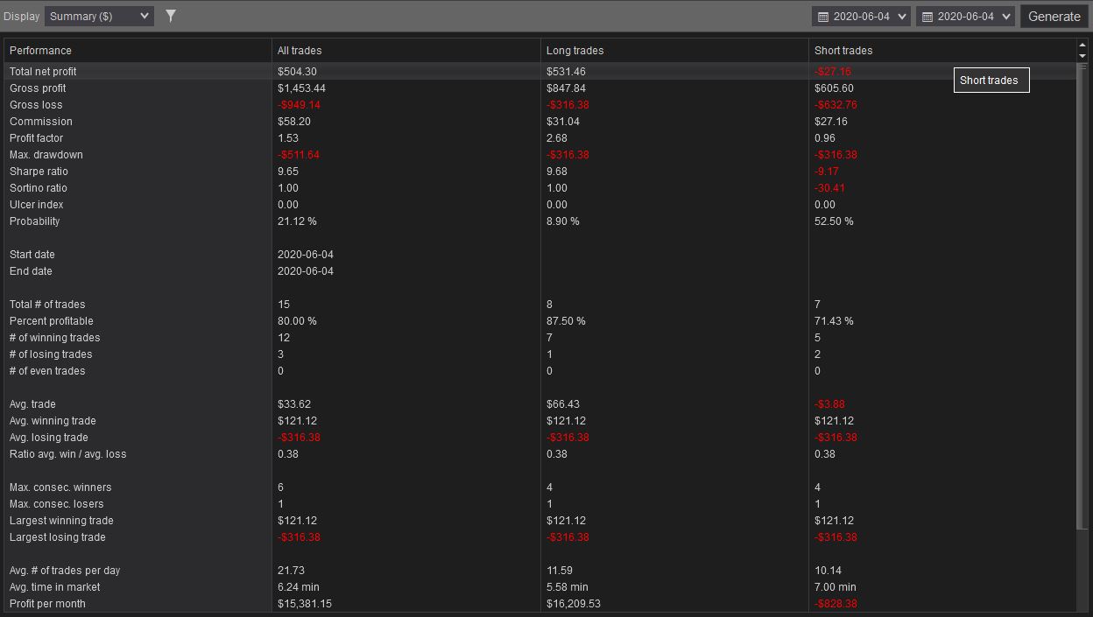The height and width of the screenshot is (617, 1093).
Task: Select the Avg. winning trade row label
Action: tap(53, 421)
